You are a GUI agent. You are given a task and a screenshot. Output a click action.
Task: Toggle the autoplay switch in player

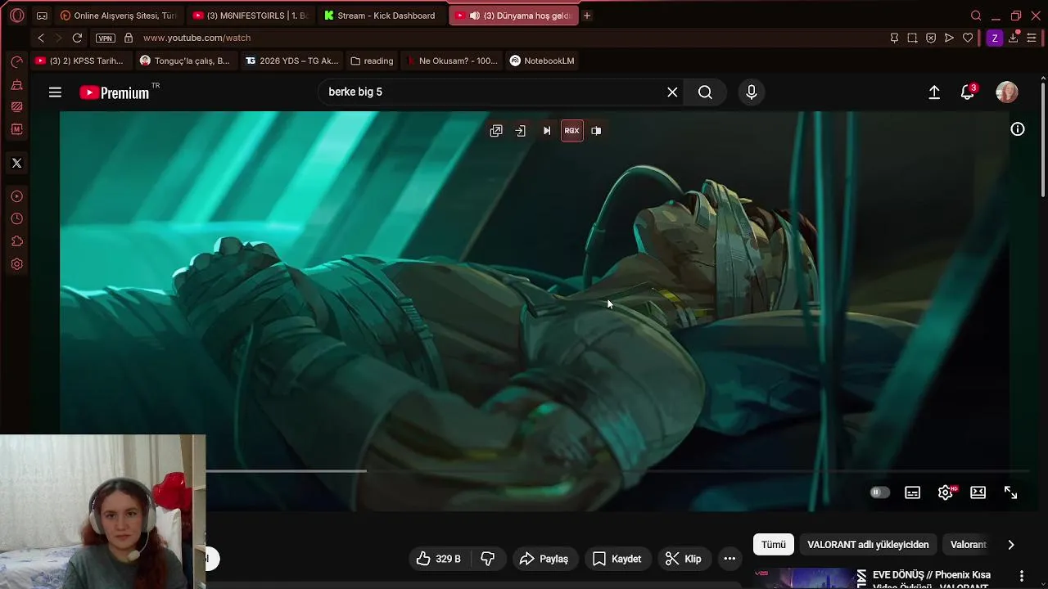[x=879, y=492]
